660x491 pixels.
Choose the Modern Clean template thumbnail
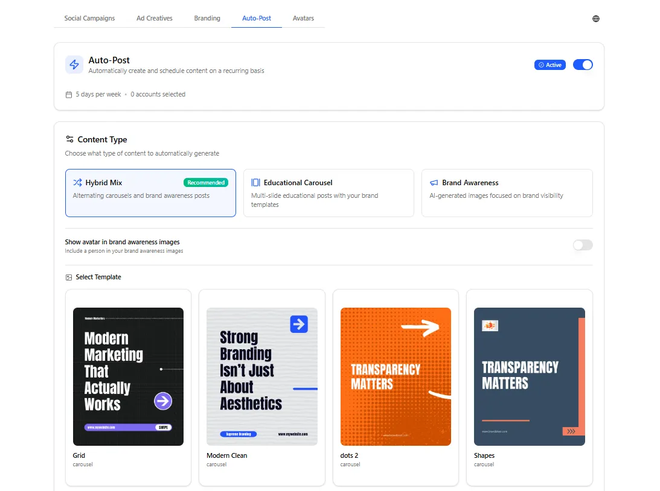point(262,376)
